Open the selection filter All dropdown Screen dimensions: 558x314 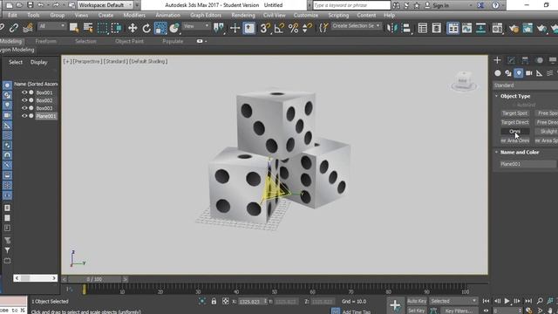pos(52,26)
